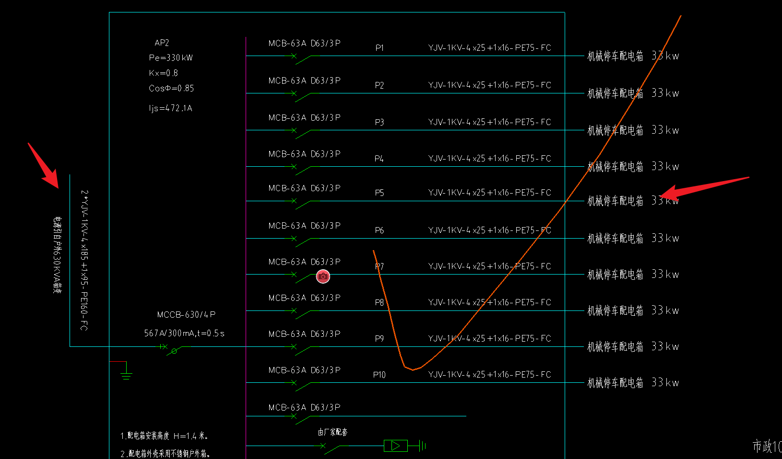Image resolution: width=782 pixels, height=459 pixels.
Task: Click the P2 circuit label
Action: [x=379, y=85]
